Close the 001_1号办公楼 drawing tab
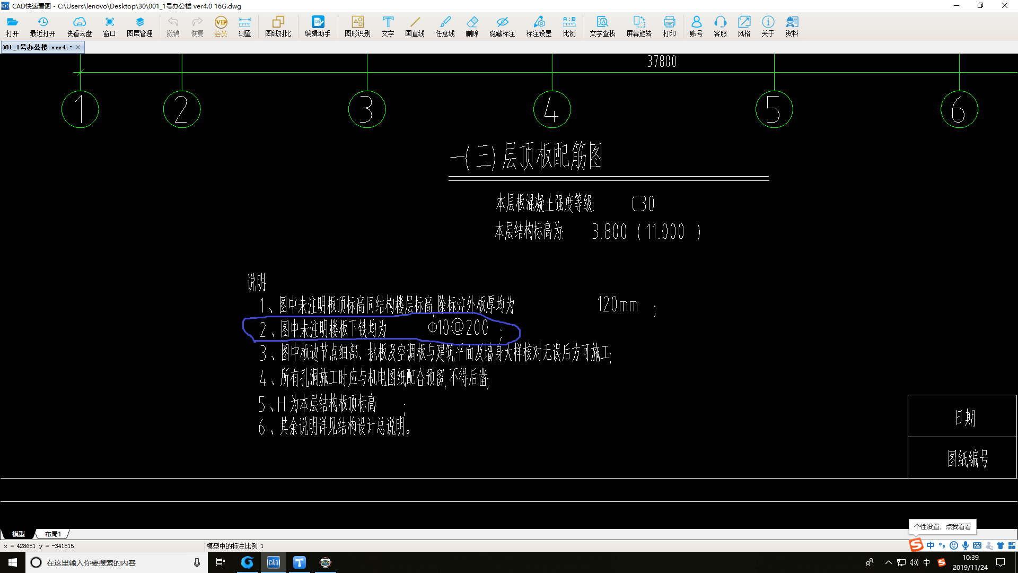The image size is (1018, 573). 78,47
